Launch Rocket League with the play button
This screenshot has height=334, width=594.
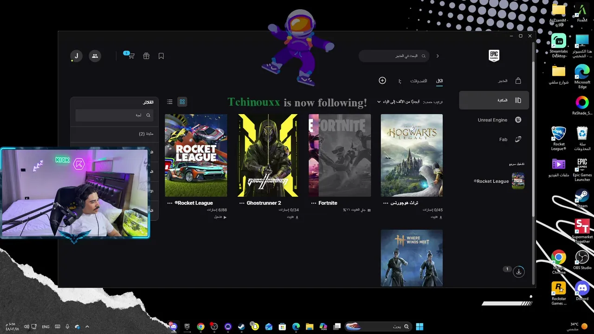(220, 217)
